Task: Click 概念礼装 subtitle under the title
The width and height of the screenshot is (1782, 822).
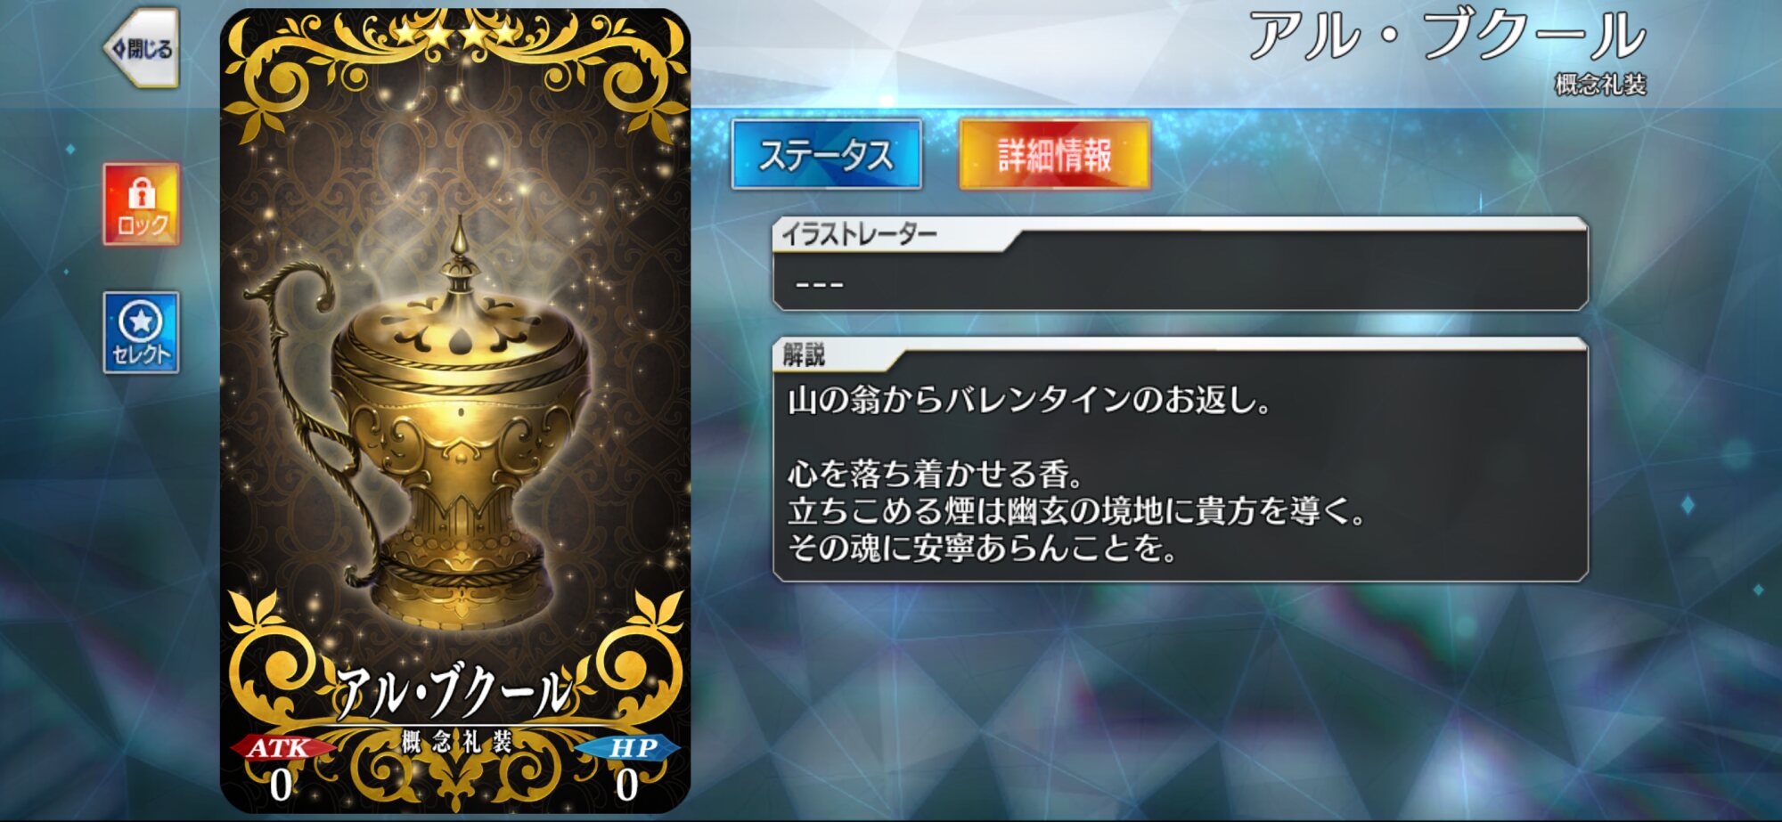Action: point(1600,85)
